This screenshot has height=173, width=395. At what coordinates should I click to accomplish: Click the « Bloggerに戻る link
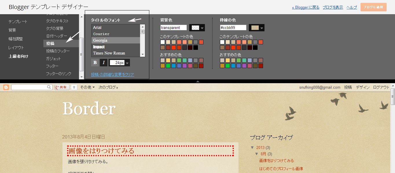[x=306, y=8]
